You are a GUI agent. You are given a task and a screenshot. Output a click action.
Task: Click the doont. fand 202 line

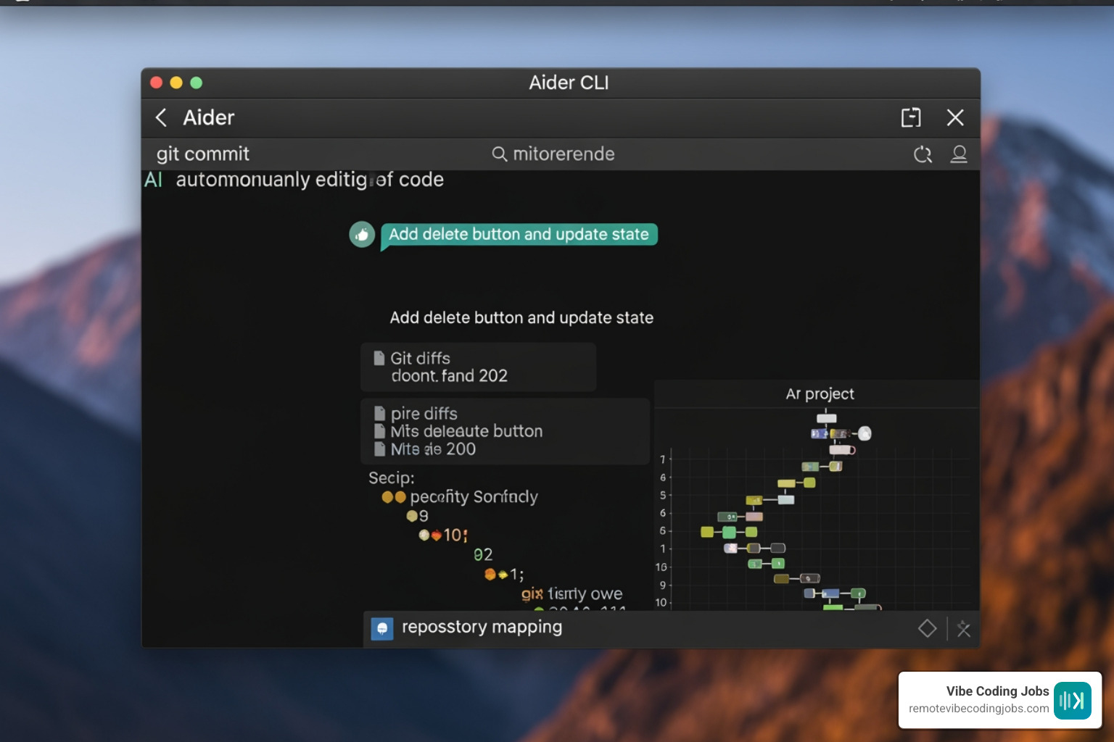[x=449, y=376]
